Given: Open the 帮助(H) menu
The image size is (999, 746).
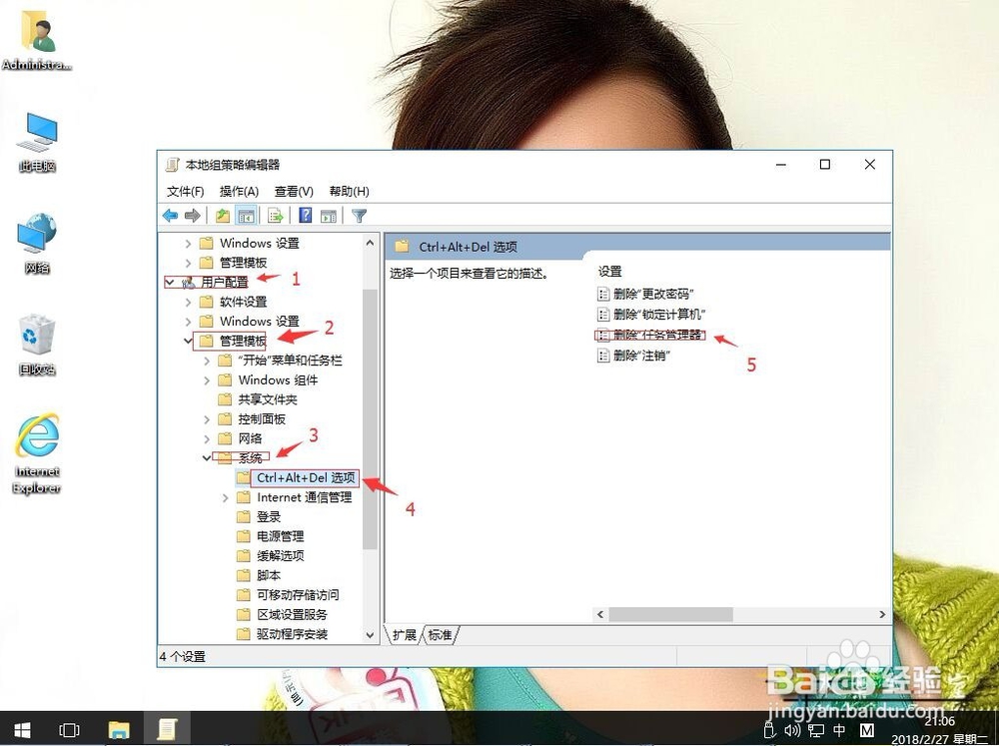Looking at the screenshot, I should point(349,191).
